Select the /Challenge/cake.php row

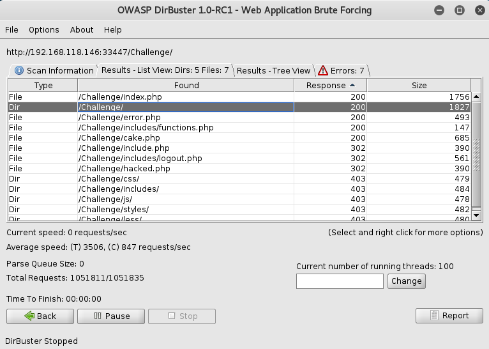pyautogui.click(x=239, y=137)
